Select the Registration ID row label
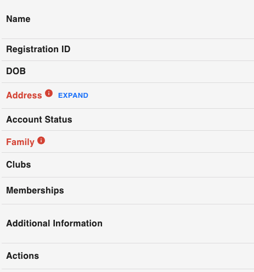Image resolution: width=254 pixels, height=272 pixels. tap(38, 49)
